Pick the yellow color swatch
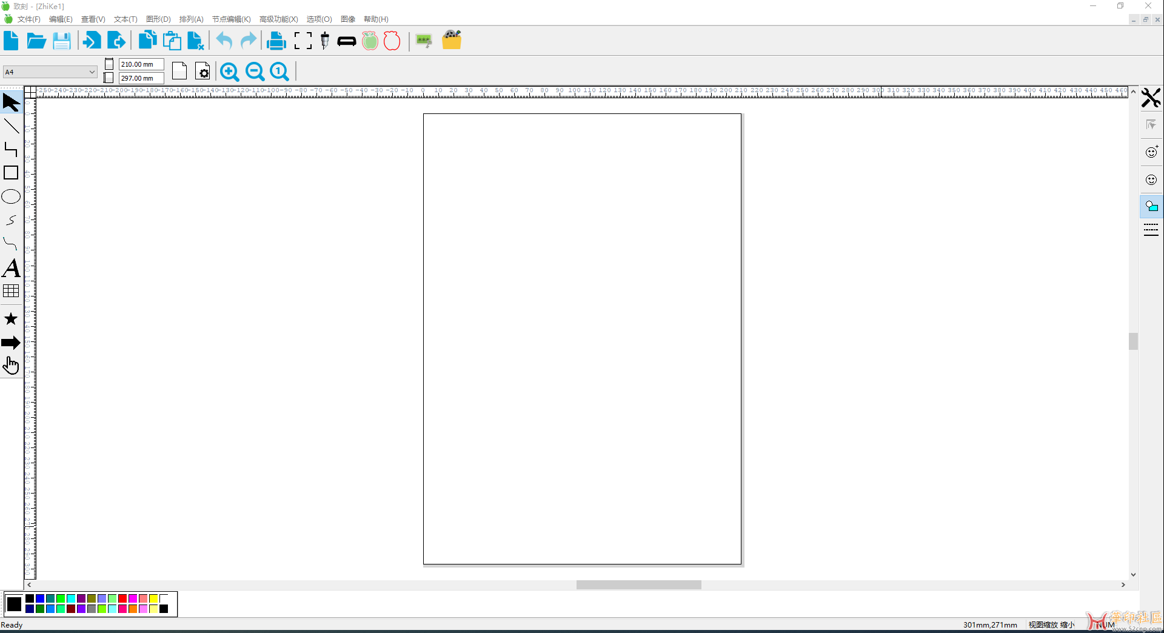The image size is (1164, 633). pyautogui.click(x=153, y=598)
